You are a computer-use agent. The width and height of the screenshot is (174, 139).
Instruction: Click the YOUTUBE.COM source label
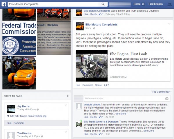coord(118,77)
